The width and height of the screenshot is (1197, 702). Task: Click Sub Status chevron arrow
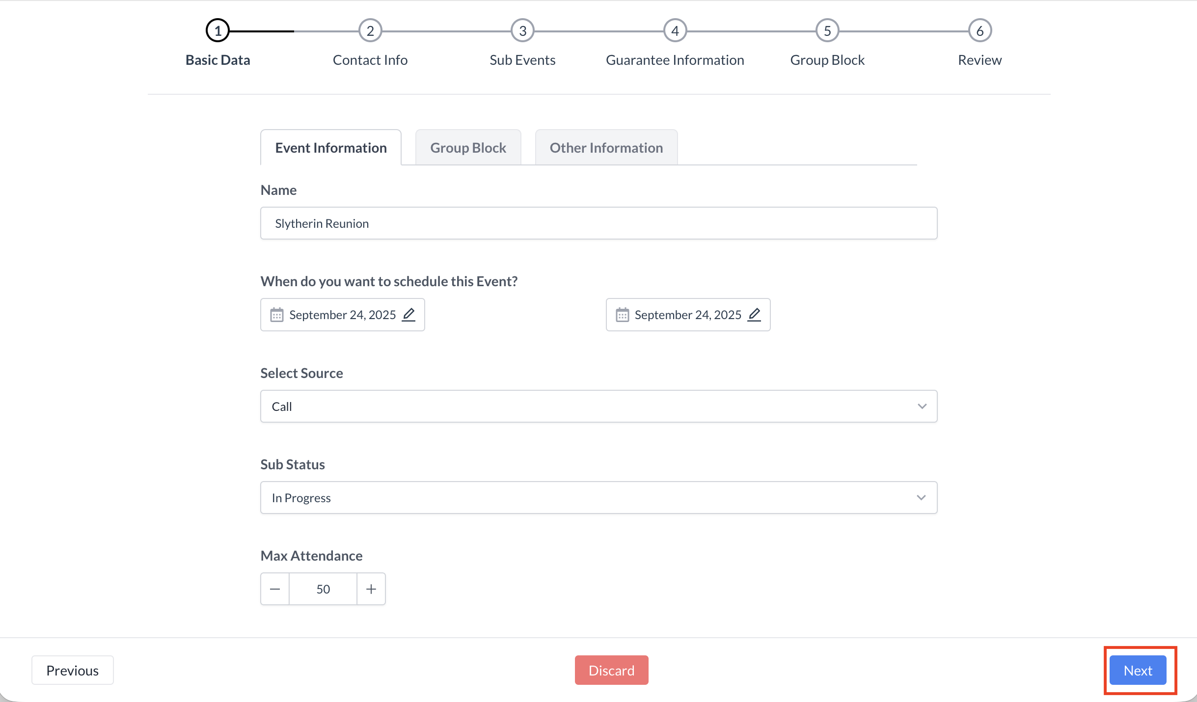(x=921, y=498)
